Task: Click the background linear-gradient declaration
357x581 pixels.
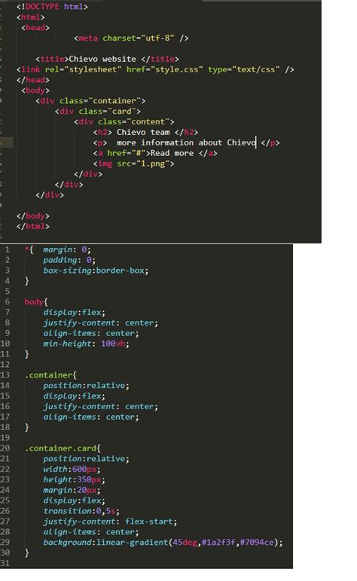Action: pos(163,543)
